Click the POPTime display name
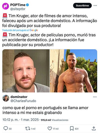 pyautogui.click(x=18, y=5)
